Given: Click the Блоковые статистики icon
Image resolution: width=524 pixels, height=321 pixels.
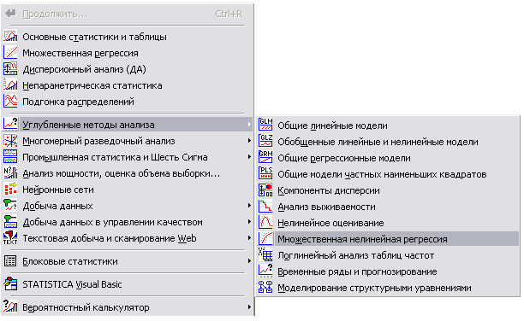Looking at the screenshot, I should 10,261.
